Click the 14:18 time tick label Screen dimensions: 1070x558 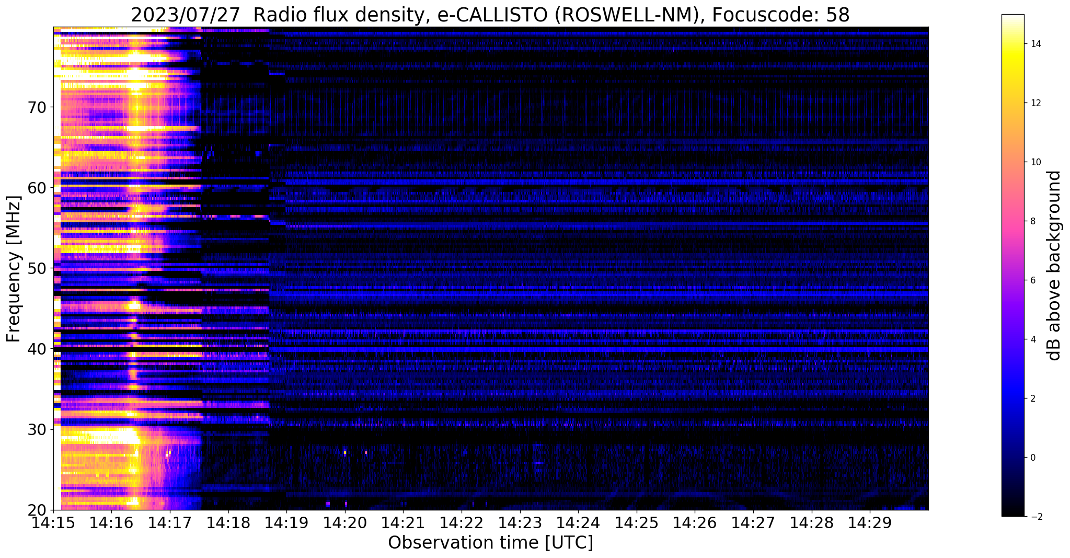228,522
